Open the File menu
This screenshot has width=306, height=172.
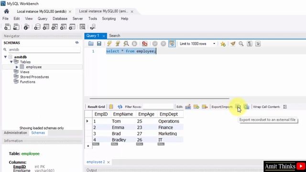(5, 19)
